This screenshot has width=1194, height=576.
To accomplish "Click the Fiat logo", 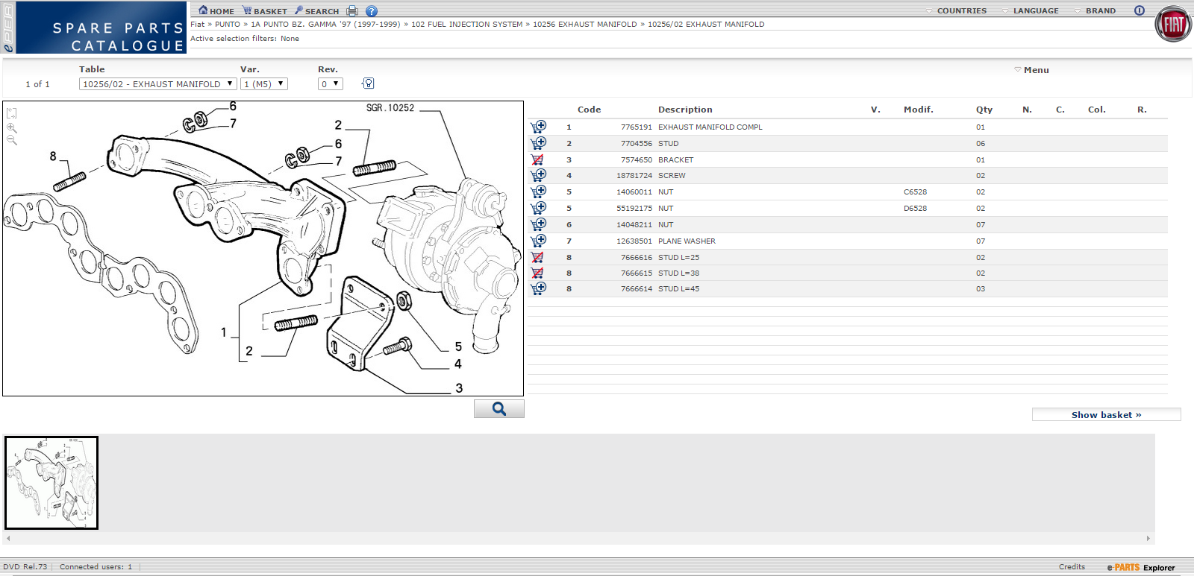I will (x=1173, y=25).
